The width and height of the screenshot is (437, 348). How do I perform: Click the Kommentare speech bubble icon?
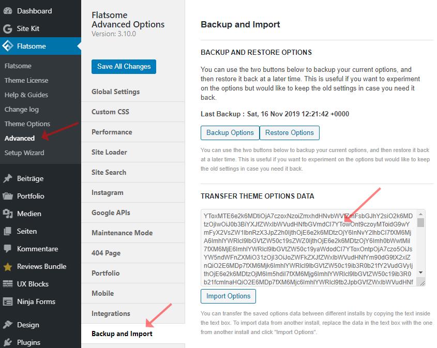(x=8, y=249)
